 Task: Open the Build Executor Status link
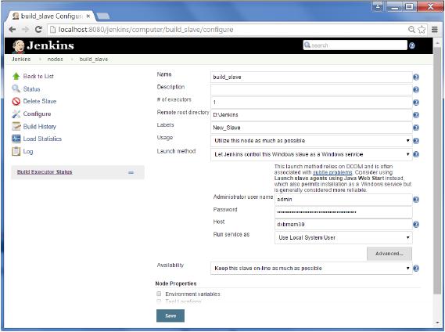[x=45, y=172]
